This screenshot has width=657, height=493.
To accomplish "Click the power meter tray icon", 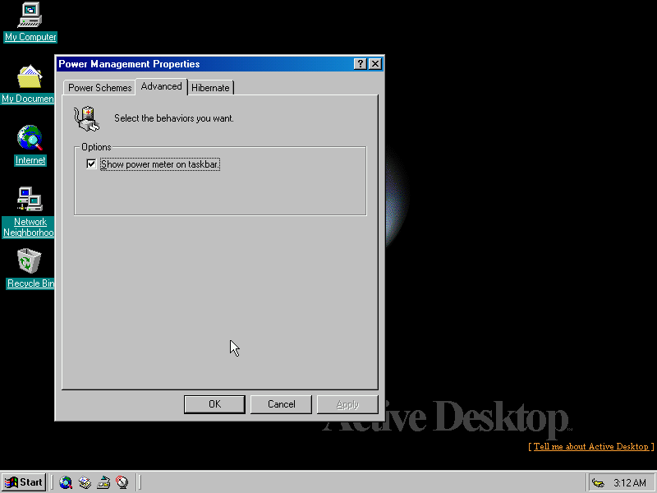I will click(x=598, y=482).
